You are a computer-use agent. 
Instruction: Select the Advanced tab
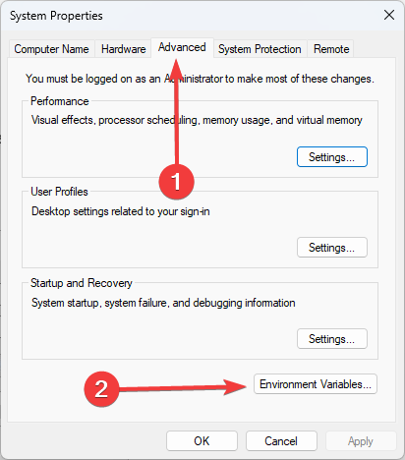click(182, 47)
